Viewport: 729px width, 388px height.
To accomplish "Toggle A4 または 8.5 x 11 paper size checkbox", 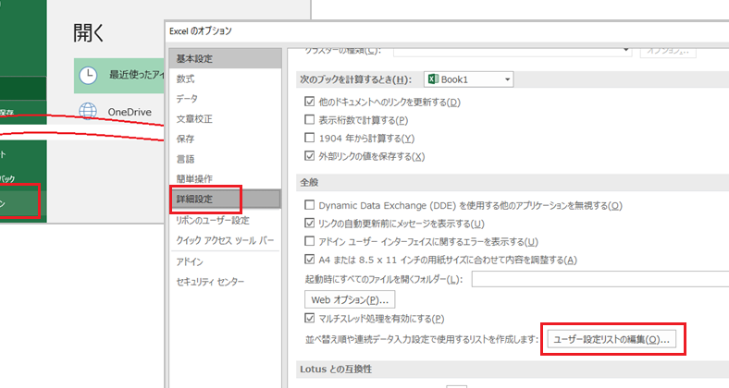I will tap(310, 260).
